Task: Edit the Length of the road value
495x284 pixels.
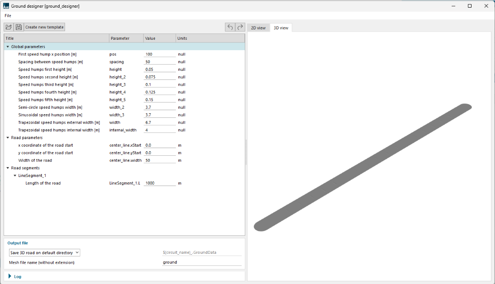Action: point(160,183)
